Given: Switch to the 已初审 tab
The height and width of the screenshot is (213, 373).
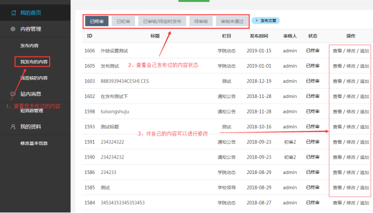Looking at the screenshot, I should click(x=123, y=21).
